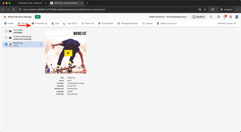Click the site information icon in address bar
This screenshot has width=241, height=132.
(x=20, y=10)
